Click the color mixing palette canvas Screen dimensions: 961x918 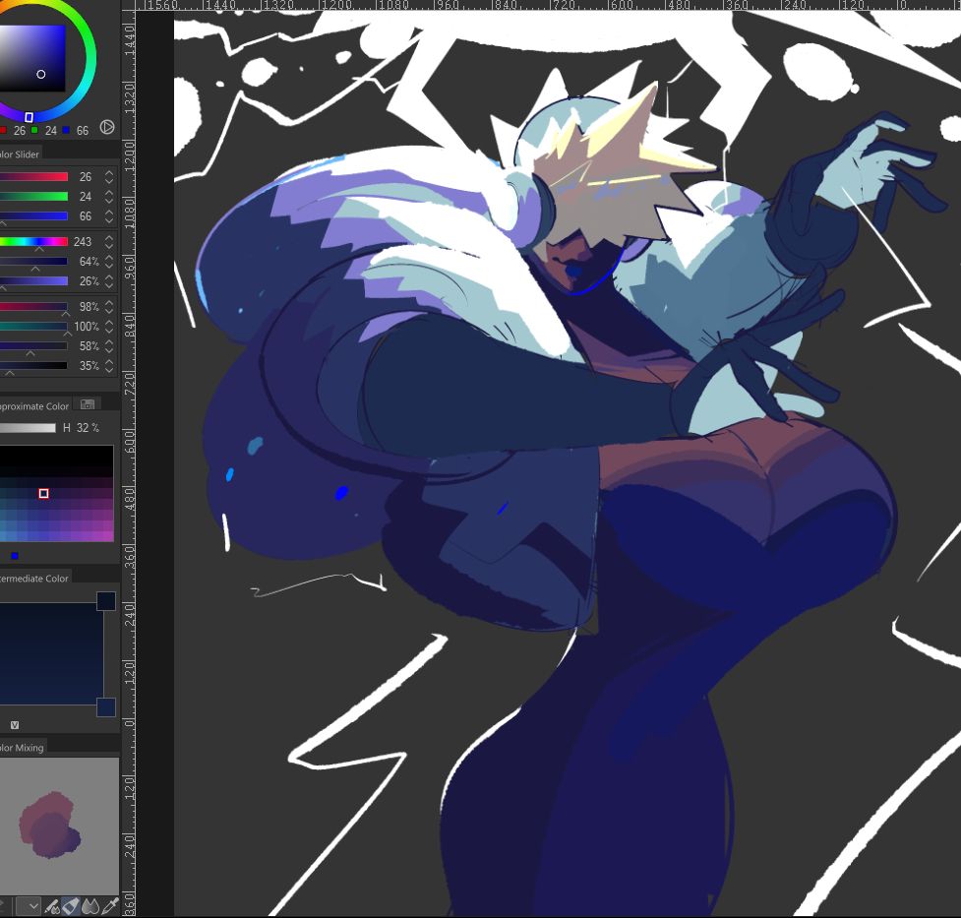pos(59,826)
